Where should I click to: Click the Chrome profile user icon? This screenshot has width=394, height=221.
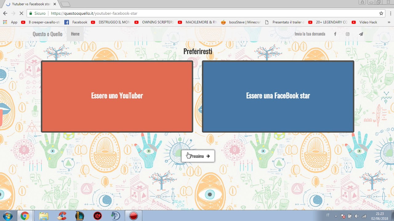click(x=362, y=2)
